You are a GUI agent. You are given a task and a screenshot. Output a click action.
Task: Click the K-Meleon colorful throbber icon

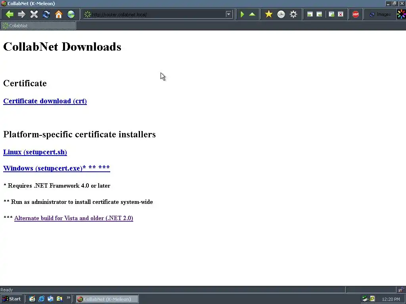(x=401, y=14)
